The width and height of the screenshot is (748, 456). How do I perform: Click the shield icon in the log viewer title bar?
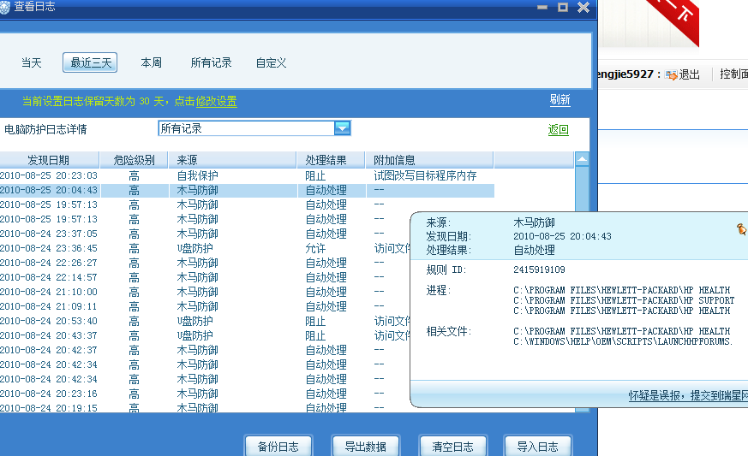(3, 7)
